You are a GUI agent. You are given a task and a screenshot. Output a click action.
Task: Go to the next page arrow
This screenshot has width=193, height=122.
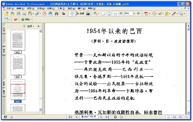tap(101, 117)
